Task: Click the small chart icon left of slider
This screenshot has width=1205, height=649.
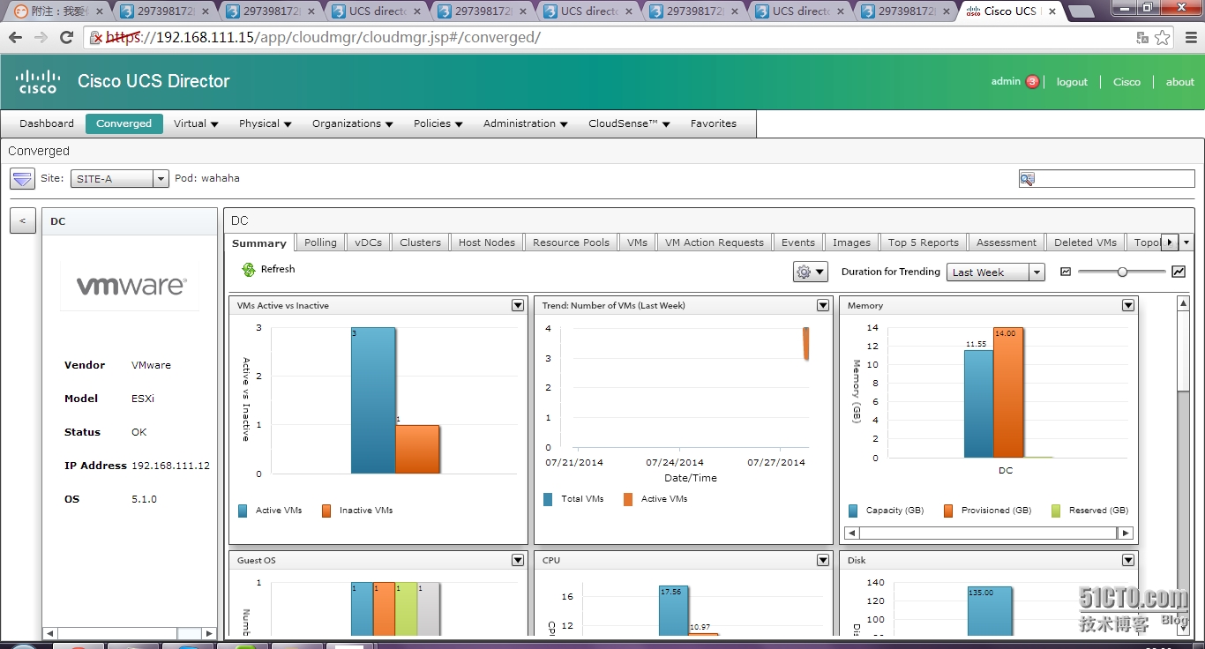Action: [x=1066, y=272]
